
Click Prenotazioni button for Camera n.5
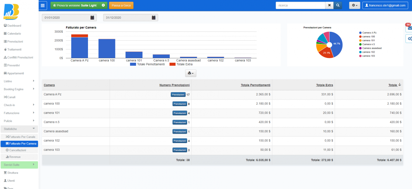click(x=180, y=122)
